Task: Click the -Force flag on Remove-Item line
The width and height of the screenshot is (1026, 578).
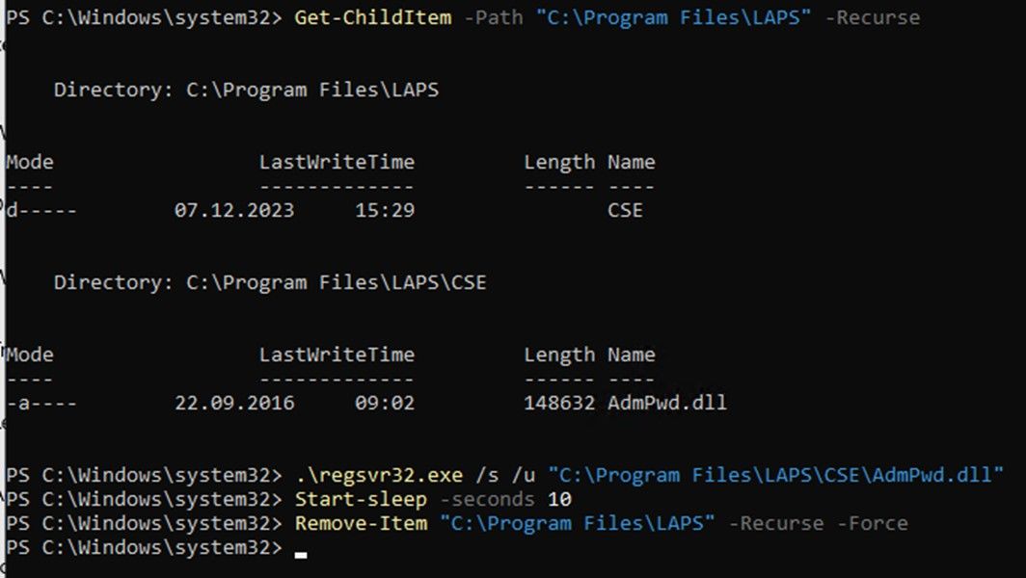Action: click(x=872, y=523)
